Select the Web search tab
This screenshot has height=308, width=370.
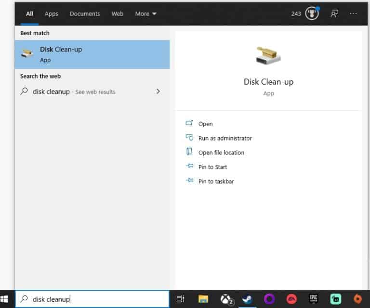point(118,14)
